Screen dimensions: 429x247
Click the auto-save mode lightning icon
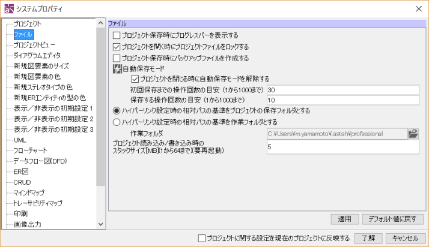pos(117,69)
